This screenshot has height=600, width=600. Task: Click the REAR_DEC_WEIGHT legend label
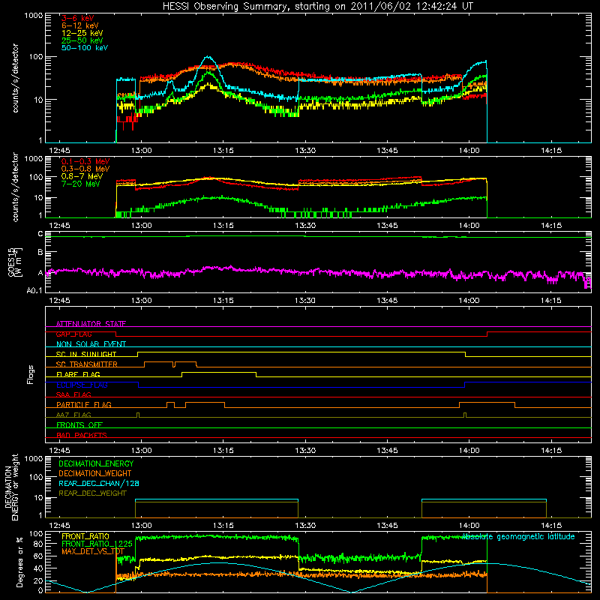pyautogui.click(x=92, y=493)
